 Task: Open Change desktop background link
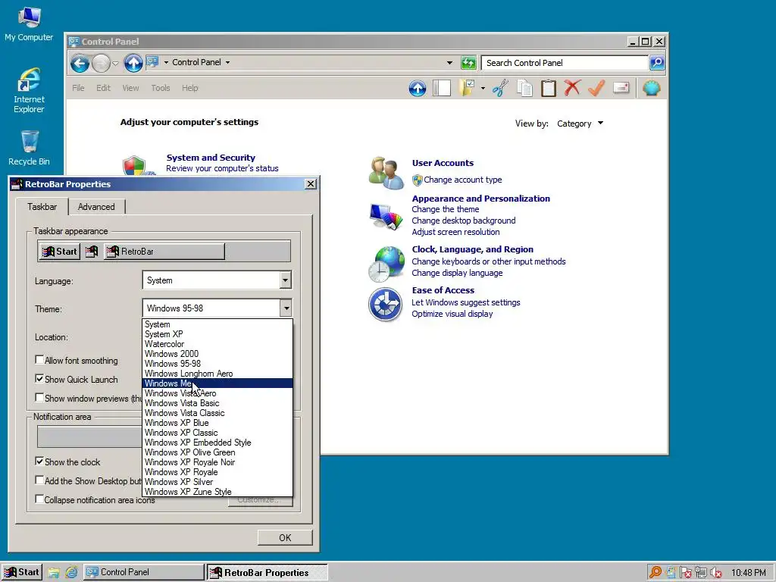click(x=464, y=221)
